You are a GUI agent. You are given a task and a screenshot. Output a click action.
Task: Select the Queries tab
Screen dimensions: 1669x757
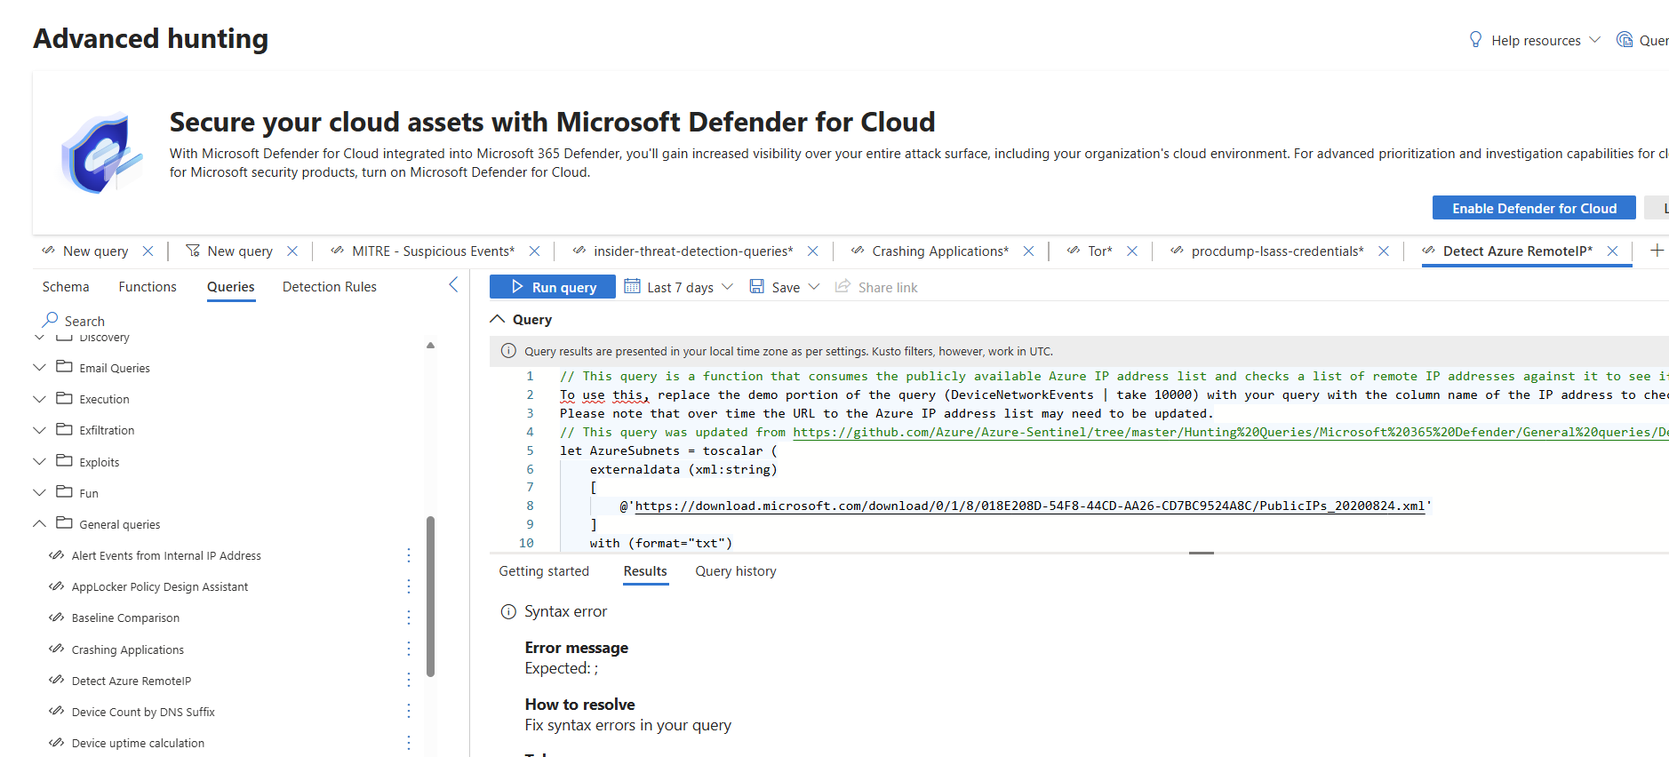pos(231,286)
